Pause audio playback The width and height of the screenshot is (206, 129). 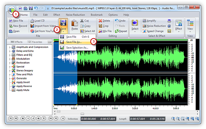[44, 119]
